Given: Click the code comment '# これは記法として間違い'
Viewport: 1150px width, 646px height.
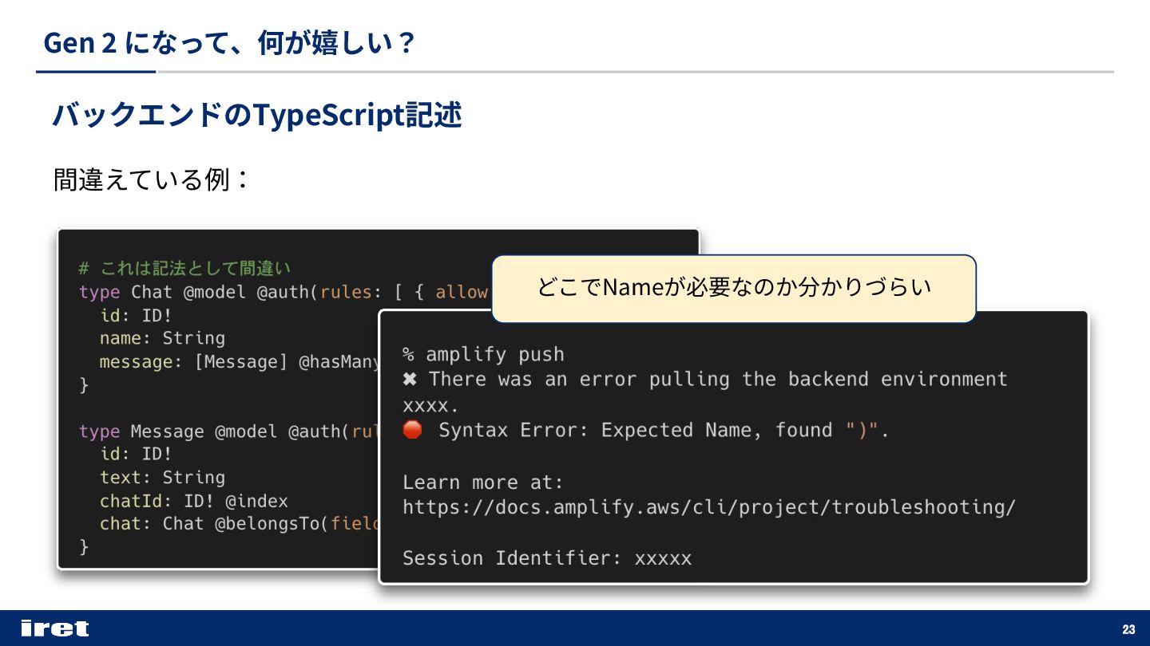Looking at the screenshot, I should click(185, 268).
